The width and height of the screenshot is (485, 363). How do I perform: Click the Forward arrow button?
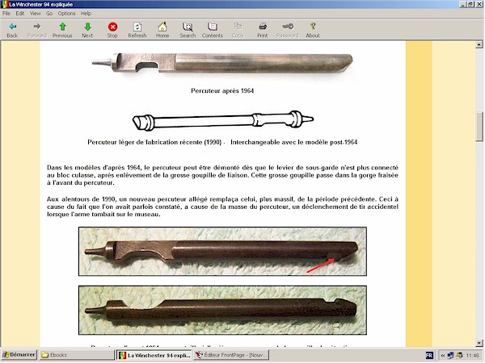(37, 30)
